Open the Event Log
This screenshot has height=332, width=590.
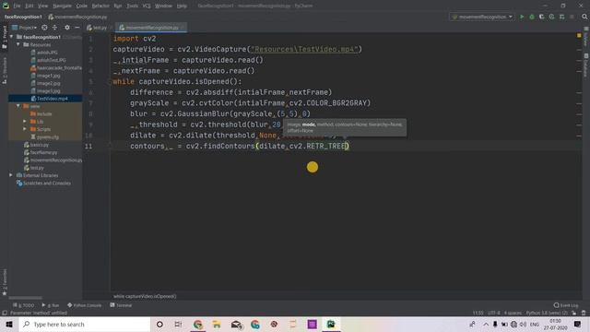coord(566,305)
